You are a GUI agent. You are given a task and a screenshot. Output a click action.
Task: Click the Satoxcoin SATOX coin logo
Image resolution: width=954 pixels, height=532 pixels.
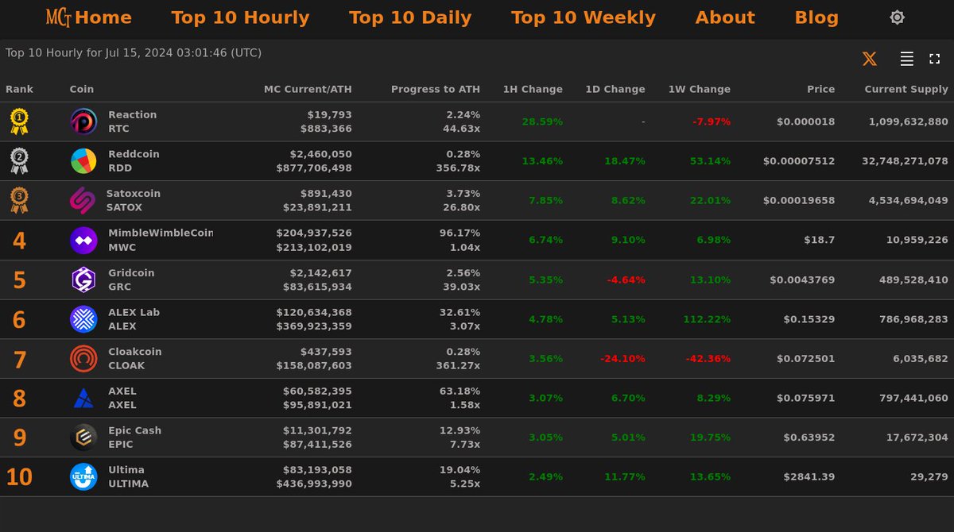coord(83,201)
